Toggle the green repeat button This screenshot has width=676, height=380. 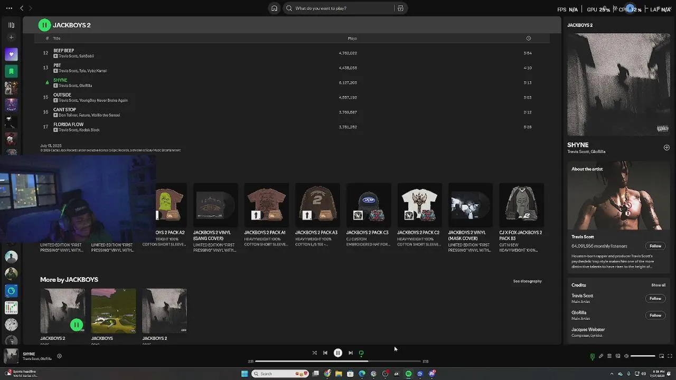coord(361,353)
